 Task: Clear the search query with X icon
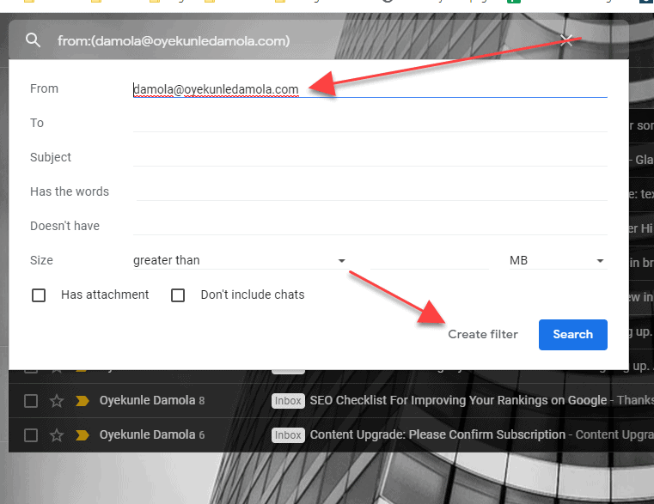coord(565,40)
